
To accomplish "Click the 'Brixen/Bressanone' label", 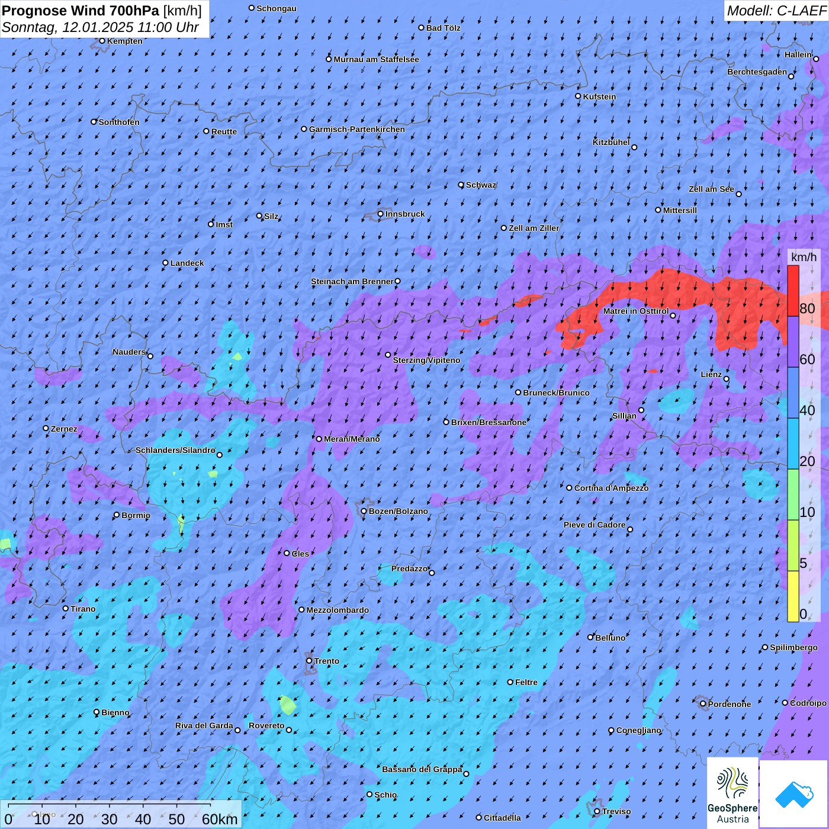I will 489,422.
